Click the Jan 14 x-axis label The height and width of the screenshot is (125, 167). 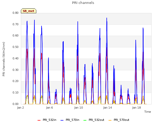108,108
